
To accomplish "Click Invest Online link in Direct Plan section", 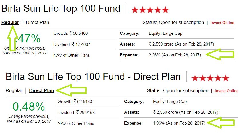I will point(226,91).
